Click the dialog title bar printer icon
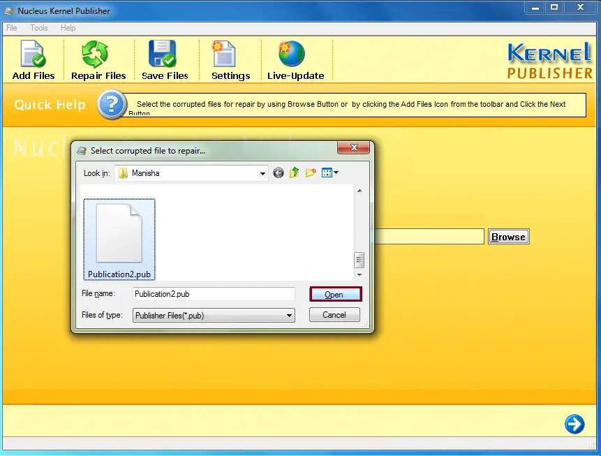Screen dimensions: 601x456 [x=82, y=151]
